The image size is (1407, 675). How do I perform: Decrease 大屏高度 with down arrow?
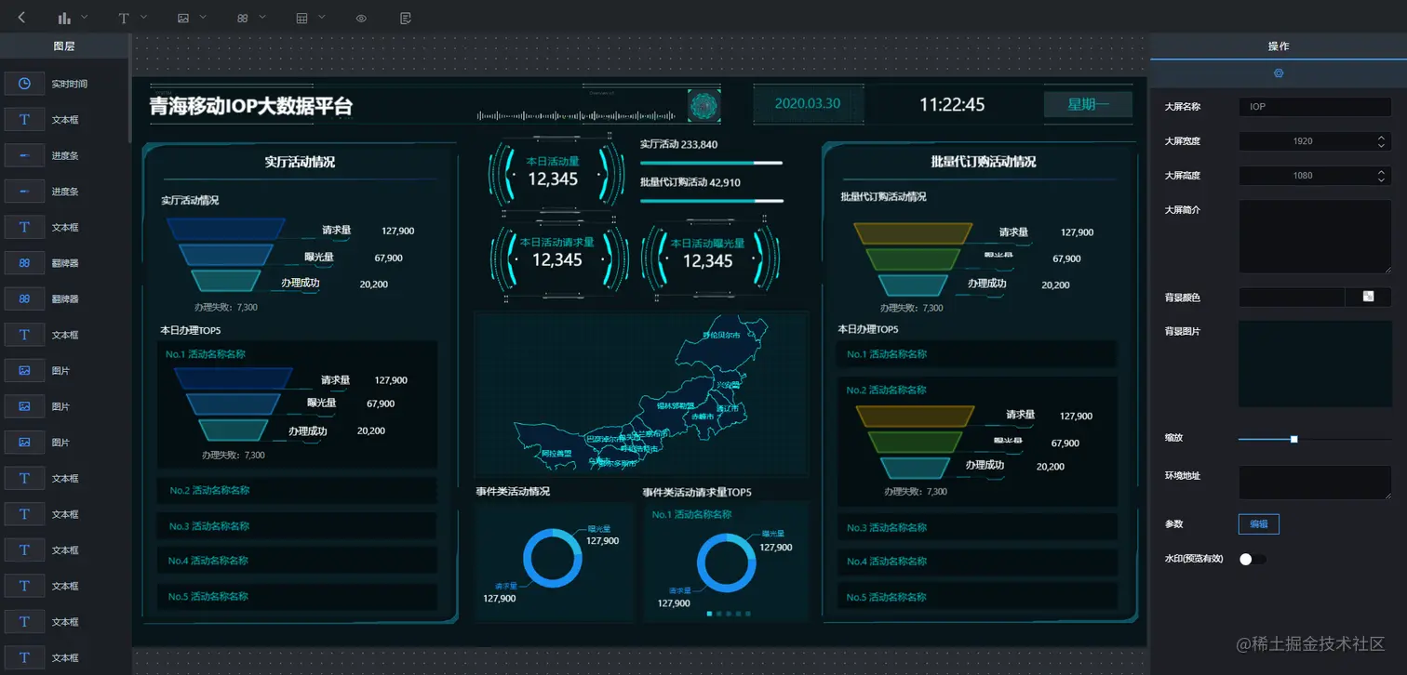1381,179
